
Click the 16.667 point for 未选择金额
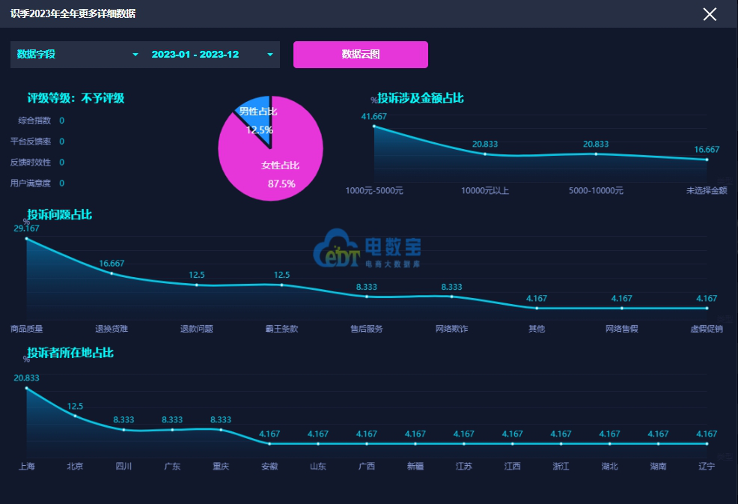pos(707,160)
